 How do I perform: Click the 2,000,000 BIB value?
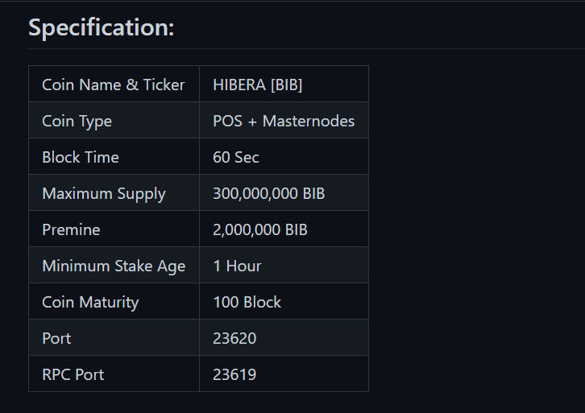[x=260, y=229]
